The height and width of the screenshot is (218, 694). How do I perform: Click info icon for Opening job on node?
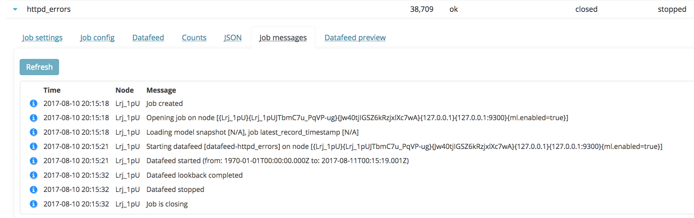tap(33, 118)
